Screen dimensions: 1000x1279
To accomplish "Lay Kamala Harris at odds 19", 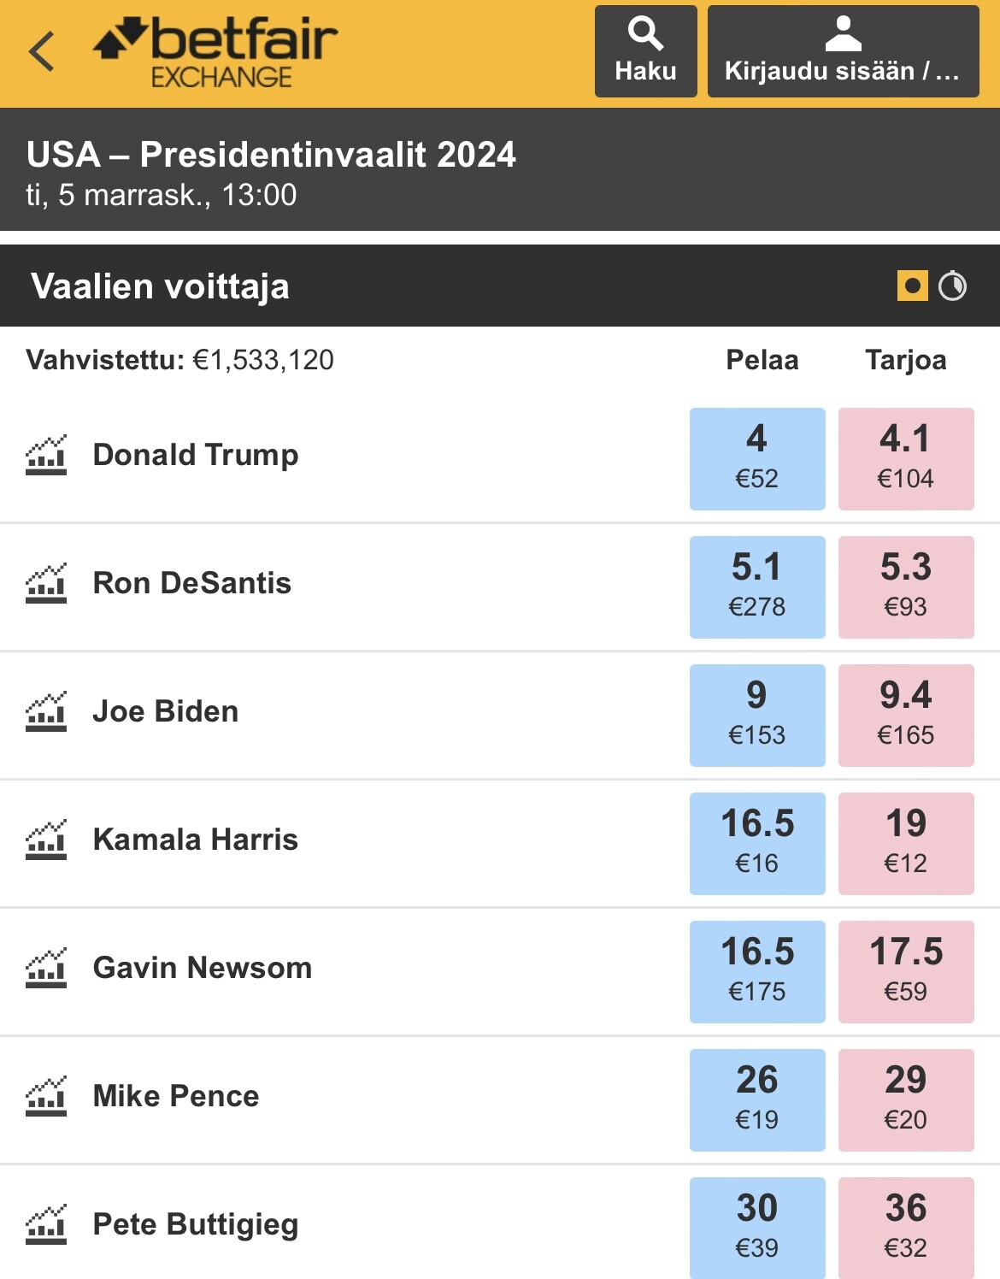I will tap(906, 844).
